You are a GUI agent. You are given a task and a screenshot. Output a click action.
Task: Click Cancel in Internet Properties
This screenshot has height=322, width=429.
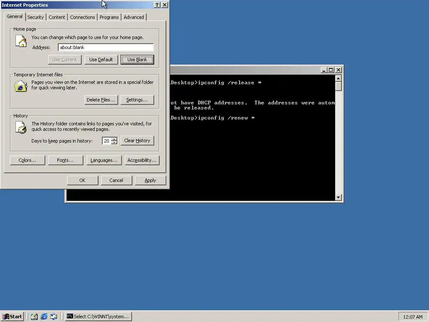[x=116, y=180]
